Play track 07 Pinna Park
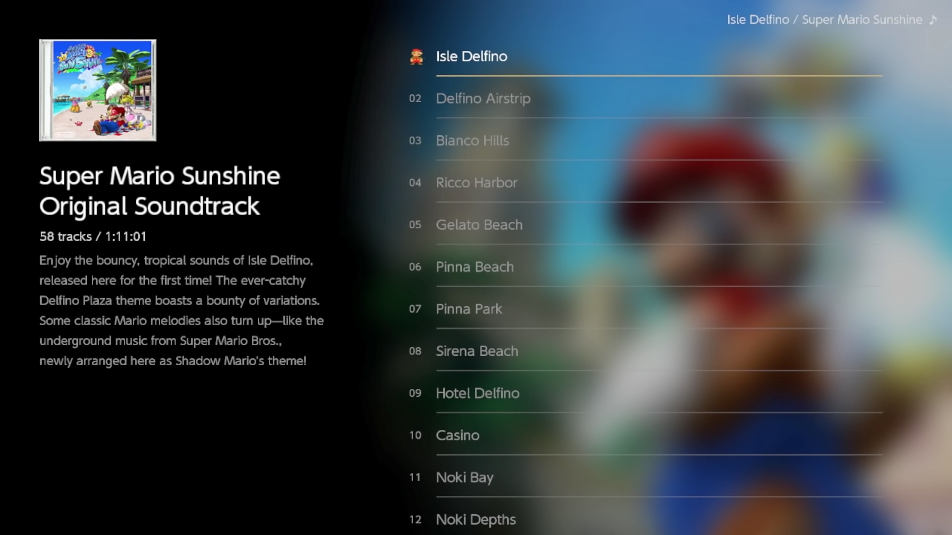The height and width of the screenshot is (535, 952). 469,309
